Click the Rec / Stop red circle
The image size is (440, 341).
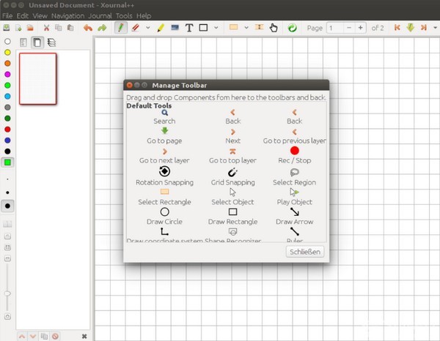(x=294, y=151)
